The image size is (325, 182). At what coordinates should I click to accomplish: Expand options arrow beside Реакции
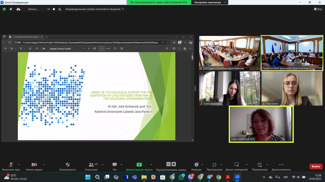tap(202, 165)
